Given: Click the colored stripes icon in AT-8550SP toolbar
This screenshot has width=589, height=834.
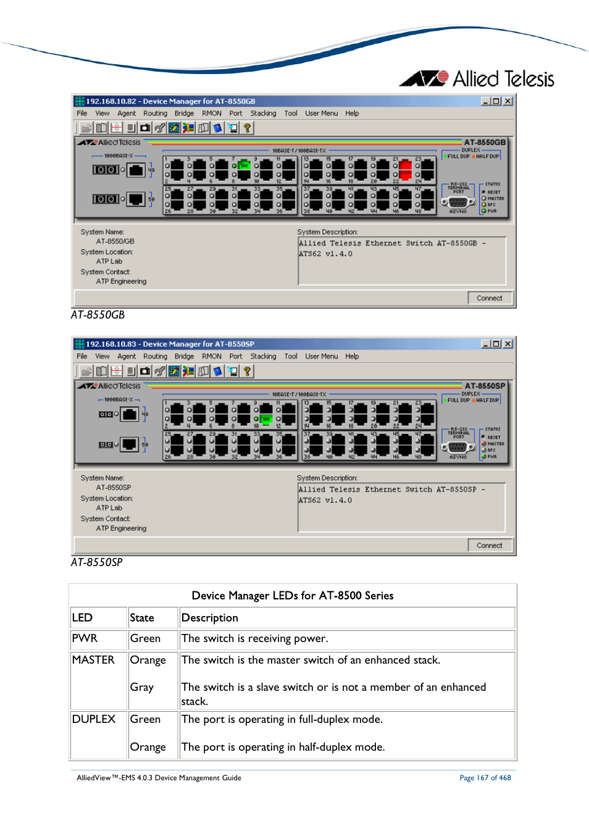Looking at the screenshot, I should point(188,371).
